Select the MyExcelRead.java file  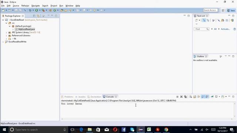coord(26,29)
